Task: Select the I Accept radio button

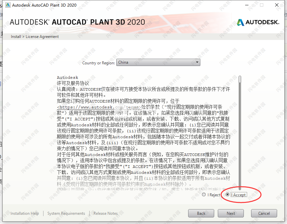Action: [227, 195]
